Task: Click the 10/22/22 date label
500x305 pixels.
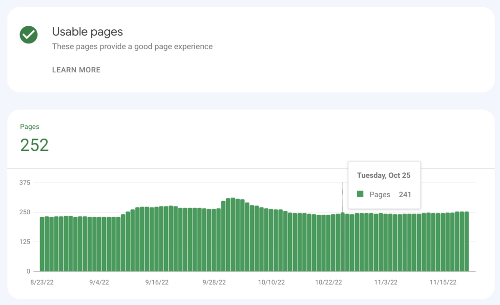Action: [x=329, y=283]
